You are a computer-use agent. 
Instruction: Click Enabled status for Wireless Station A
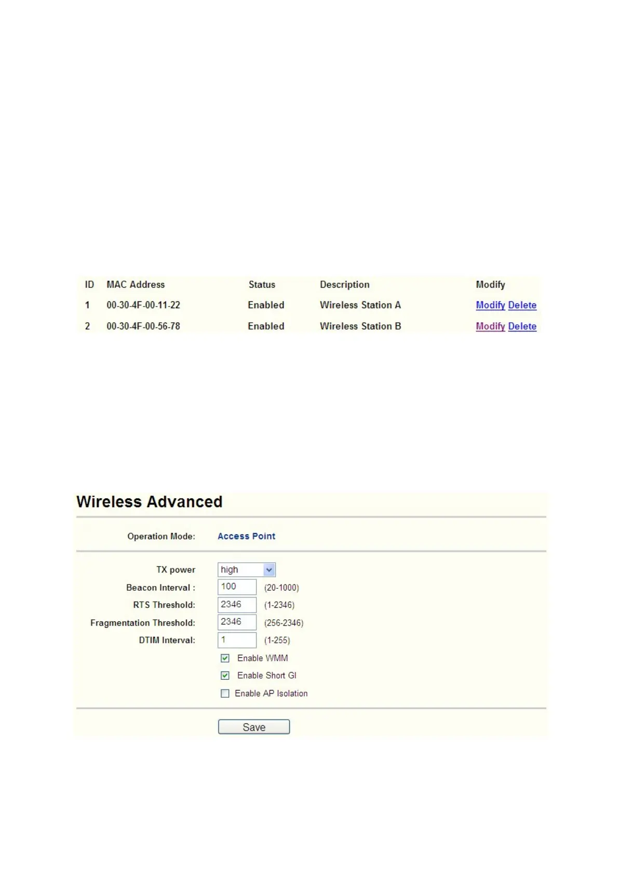click(266, 305)
